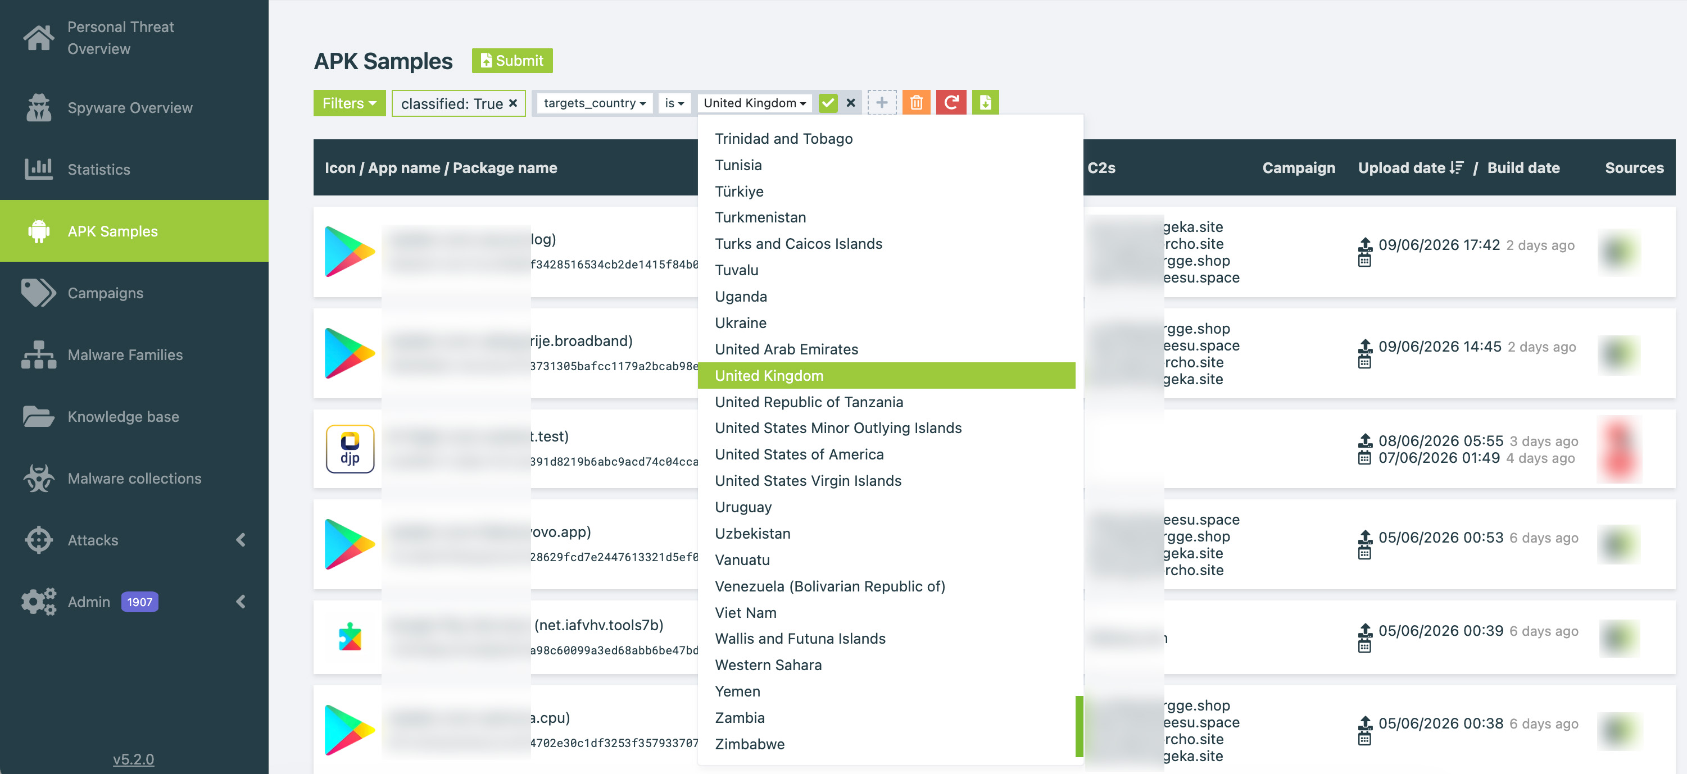Open the 'is' operator dropdown
The height and width of the screenshot is (774, 1687).
point(674,103)
